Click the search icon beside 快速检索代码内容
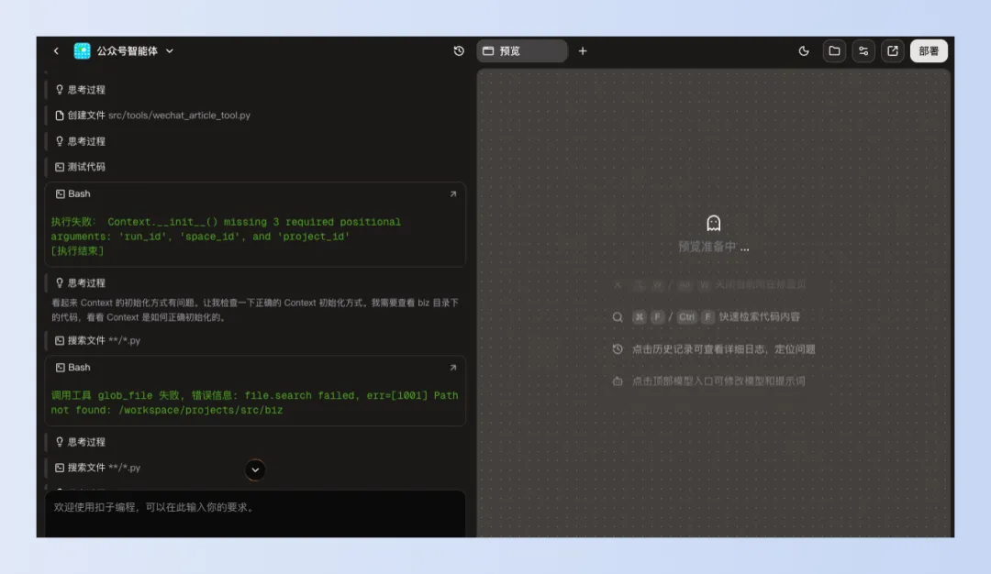The height and width of the screenshot is (574, 991). 618,317
